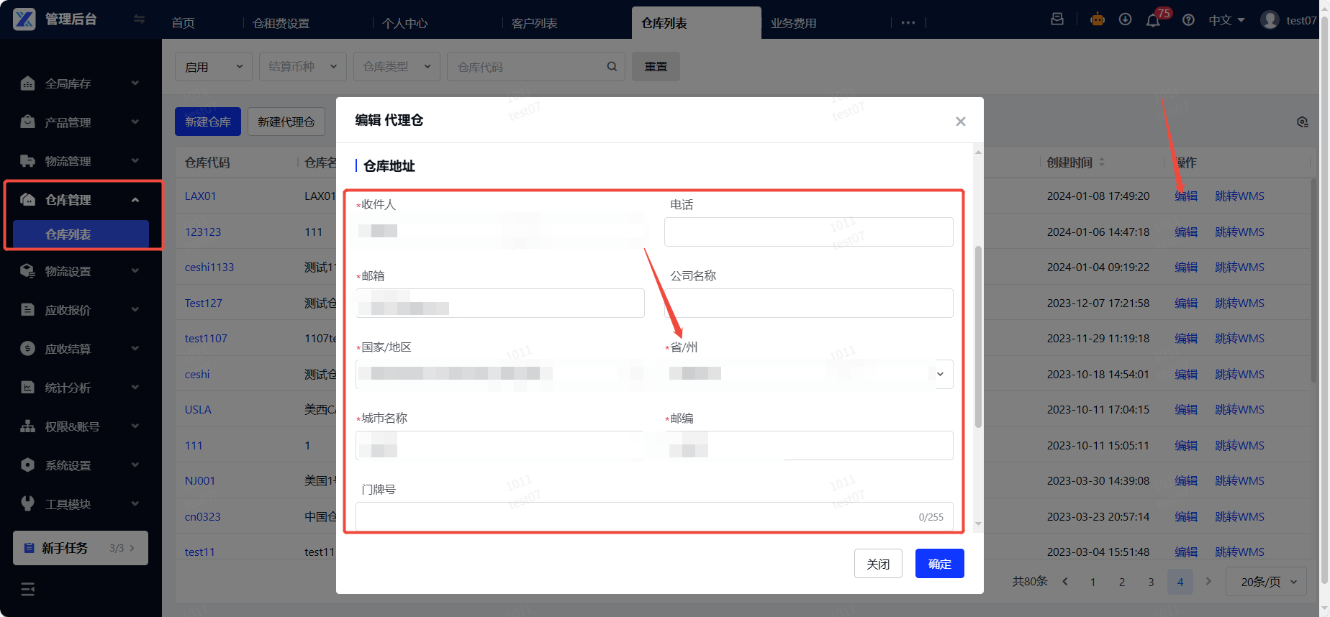The height and width of the screenshot is (617, 1330).
Task: Open warehouse code ceshi1133 link
Action: click(209, 267)
